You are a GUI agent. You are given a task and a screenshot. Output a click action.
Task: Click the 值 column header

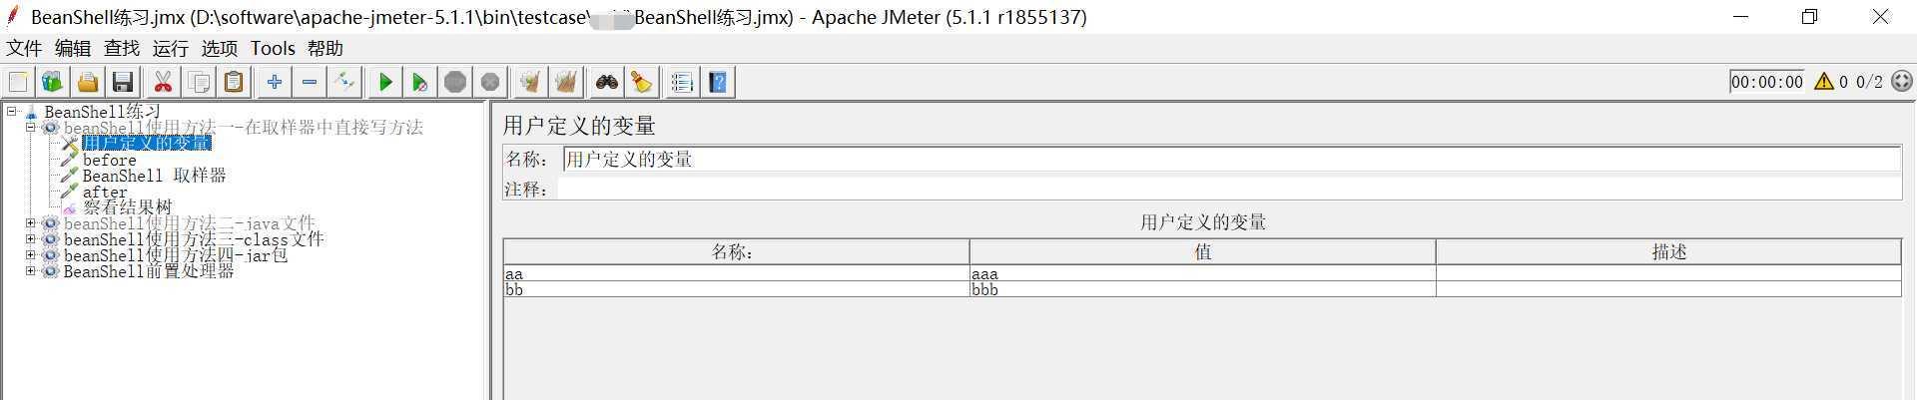[x=1202, y=252]
